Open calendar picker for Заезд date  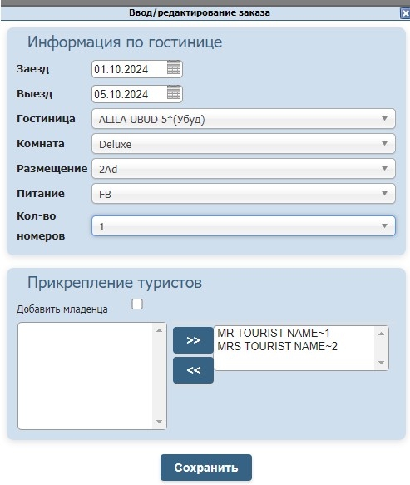pyautogui.click(x=174, y=67)
